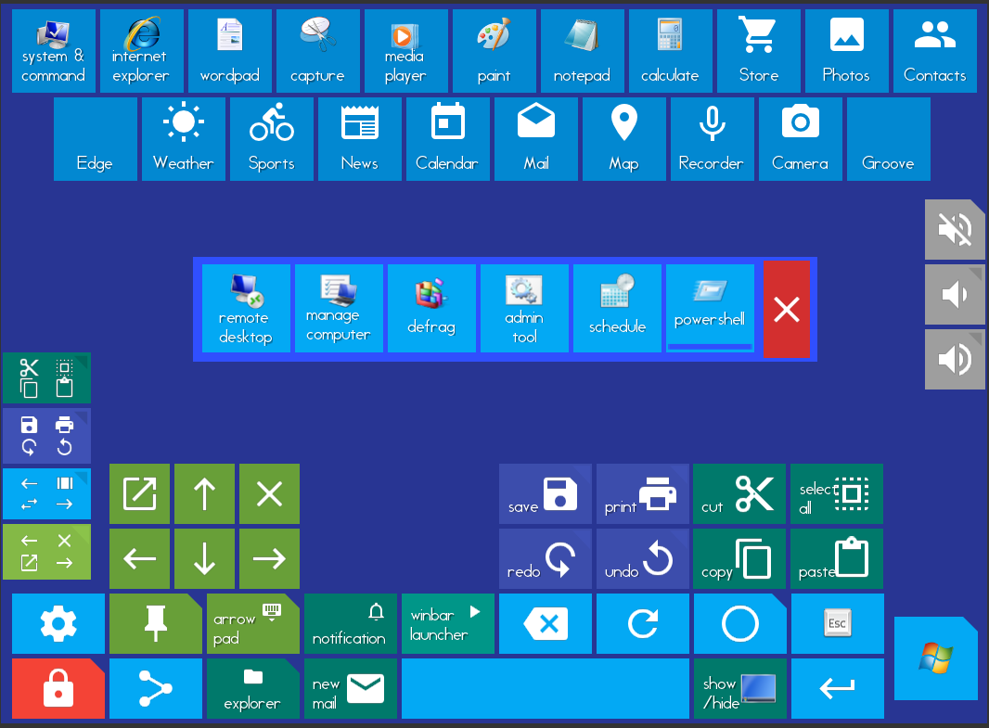The width and height of the screenshot is (989, 728).
Task: Click the backspace key tile
Action: [546, 623]
